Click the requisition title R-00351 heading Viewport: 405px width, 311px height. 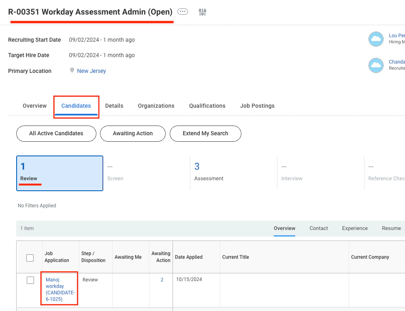pyautogui.click(x=90, y=12)
